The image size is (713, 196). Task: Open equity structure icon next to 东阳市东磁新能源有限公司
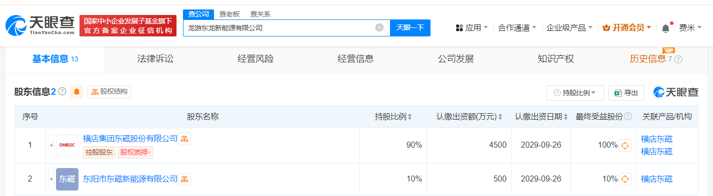coord(185,179)
